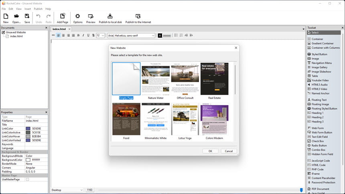345x194 pixels.
Task: Open the tab list dropdown arrow
Action: 303,29
